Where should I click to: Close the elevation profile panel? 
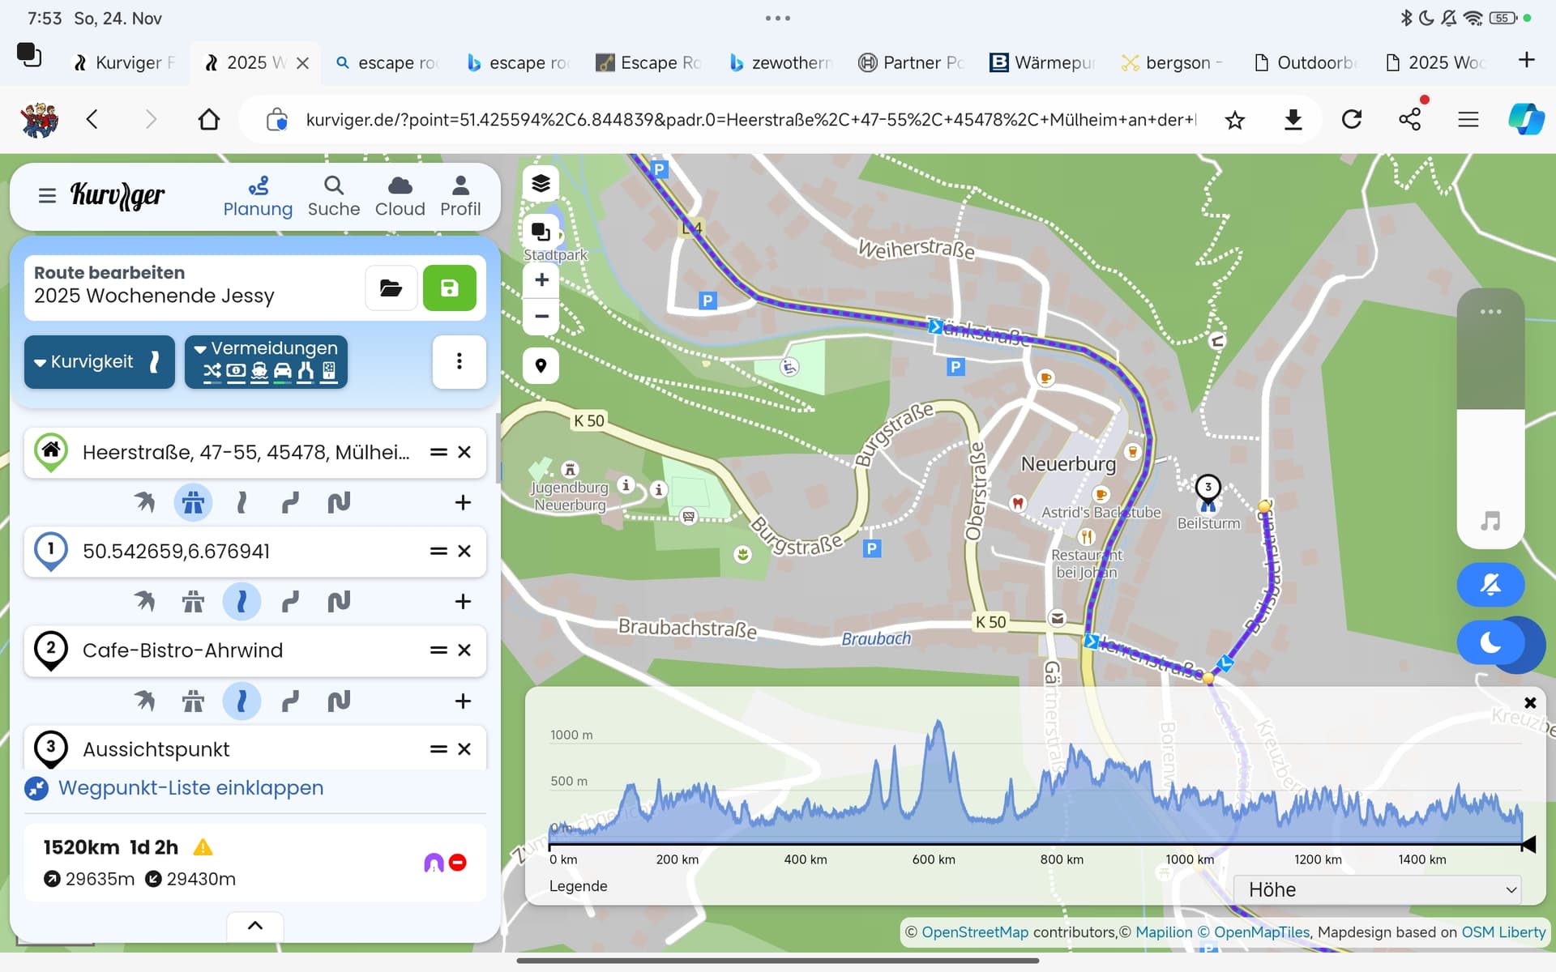pos(1530,703)
